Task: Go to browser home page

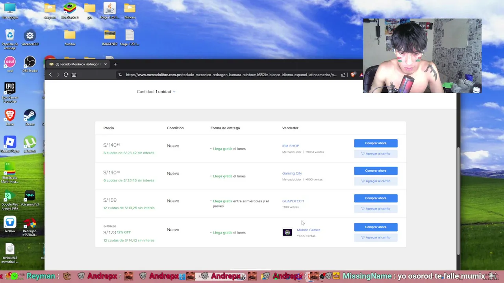Action: pyautogui.click(x=74, y=75)
